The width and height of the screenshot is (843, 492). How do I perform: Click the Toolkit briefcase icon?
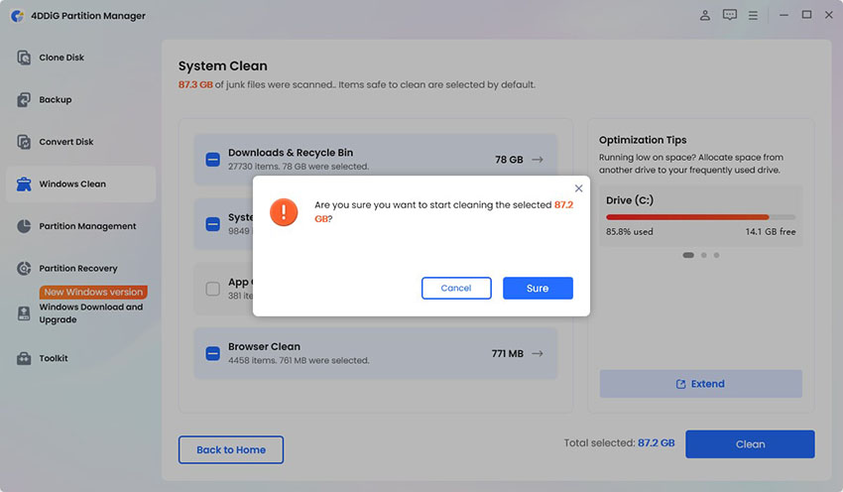click(x=24, y=358)
